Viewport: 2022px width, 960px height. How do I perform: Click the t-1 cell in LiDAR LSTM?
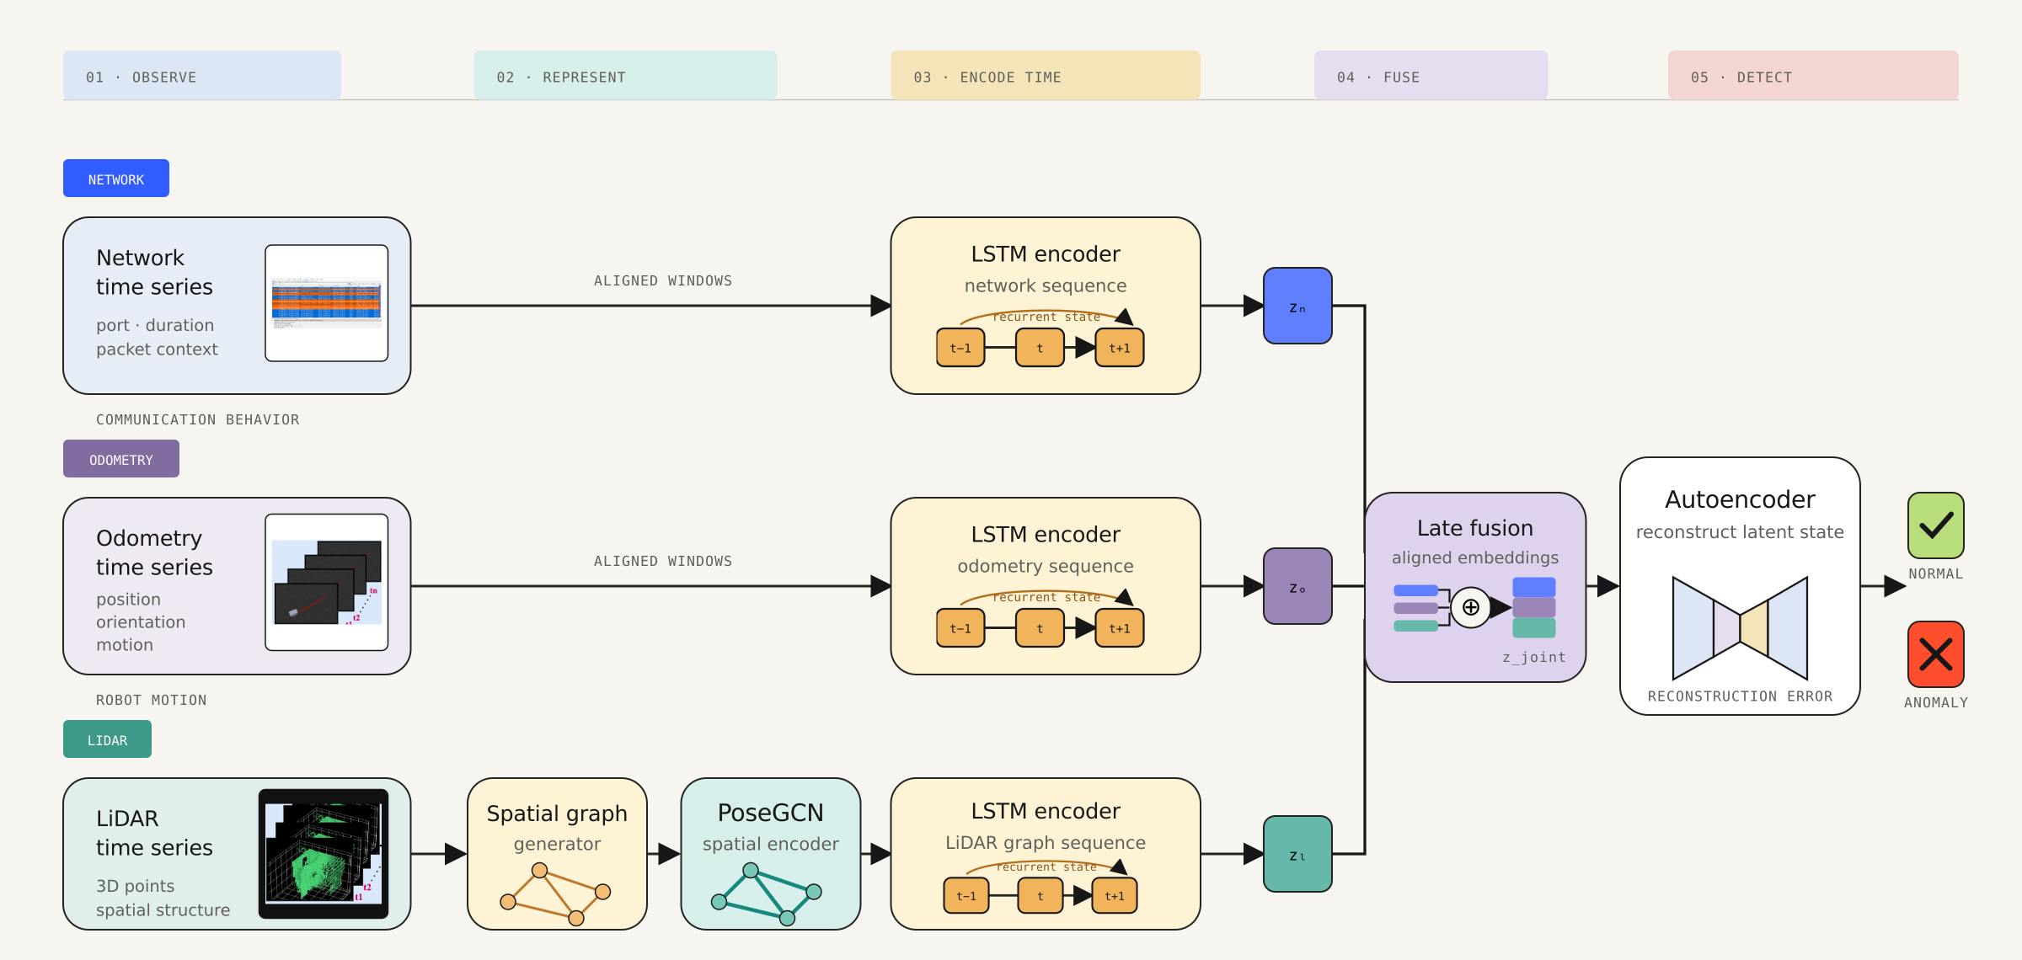pyautogui.click(x=966, y=896)
